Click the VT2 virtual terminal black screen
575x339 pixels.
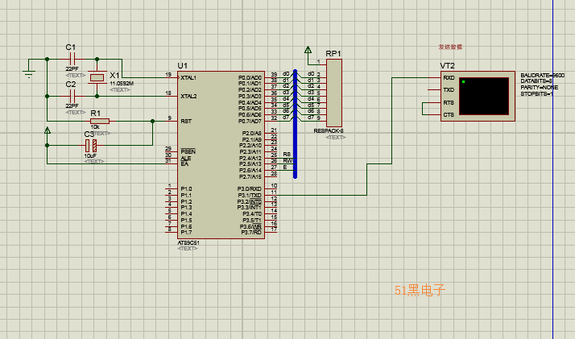pyautogui.click(x=484, y=96)
